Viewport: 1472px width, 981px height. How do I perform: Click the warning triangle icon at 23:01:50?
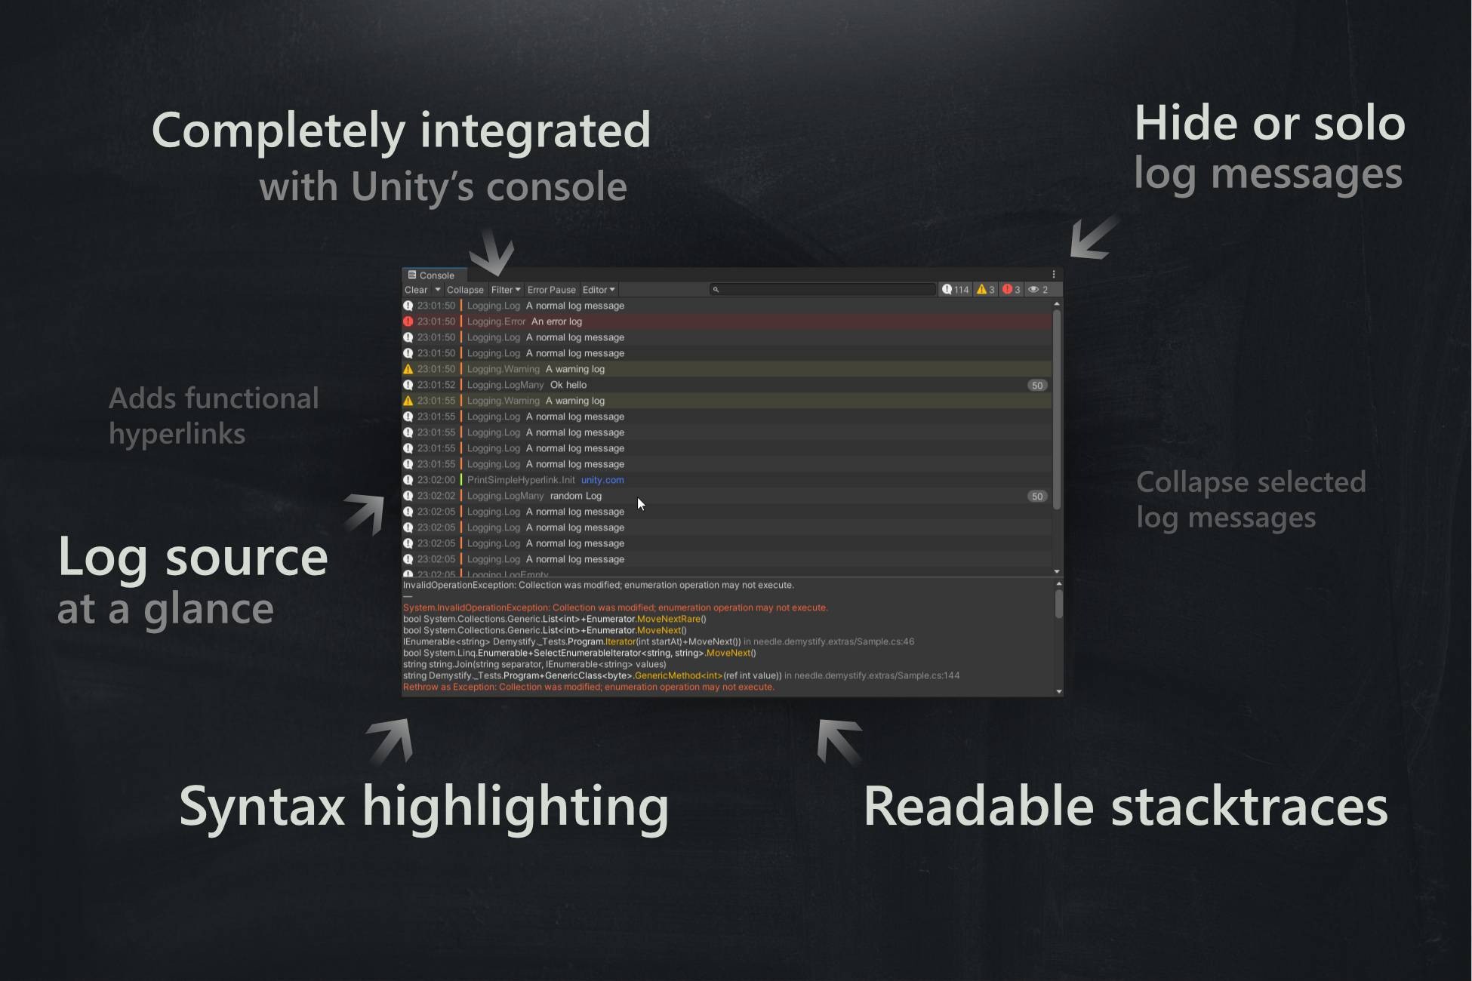pyautogui.click(x=408, y=369)
